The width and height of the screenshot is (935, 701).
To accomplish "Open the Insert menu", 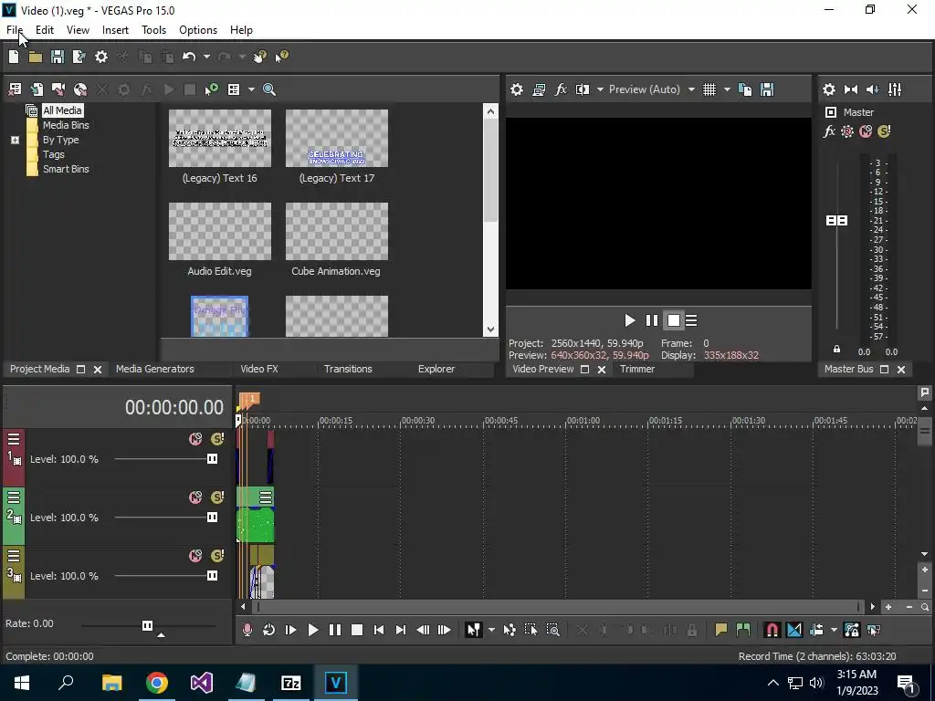I will [x=115, y=30].
